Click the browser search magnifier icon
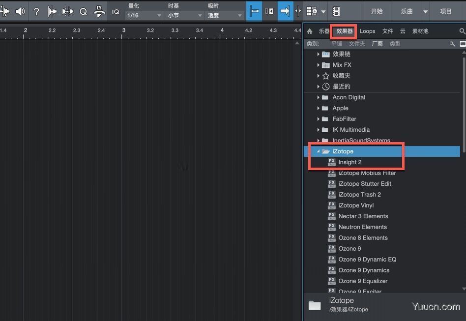466x321 pixels. pos(462,31)
